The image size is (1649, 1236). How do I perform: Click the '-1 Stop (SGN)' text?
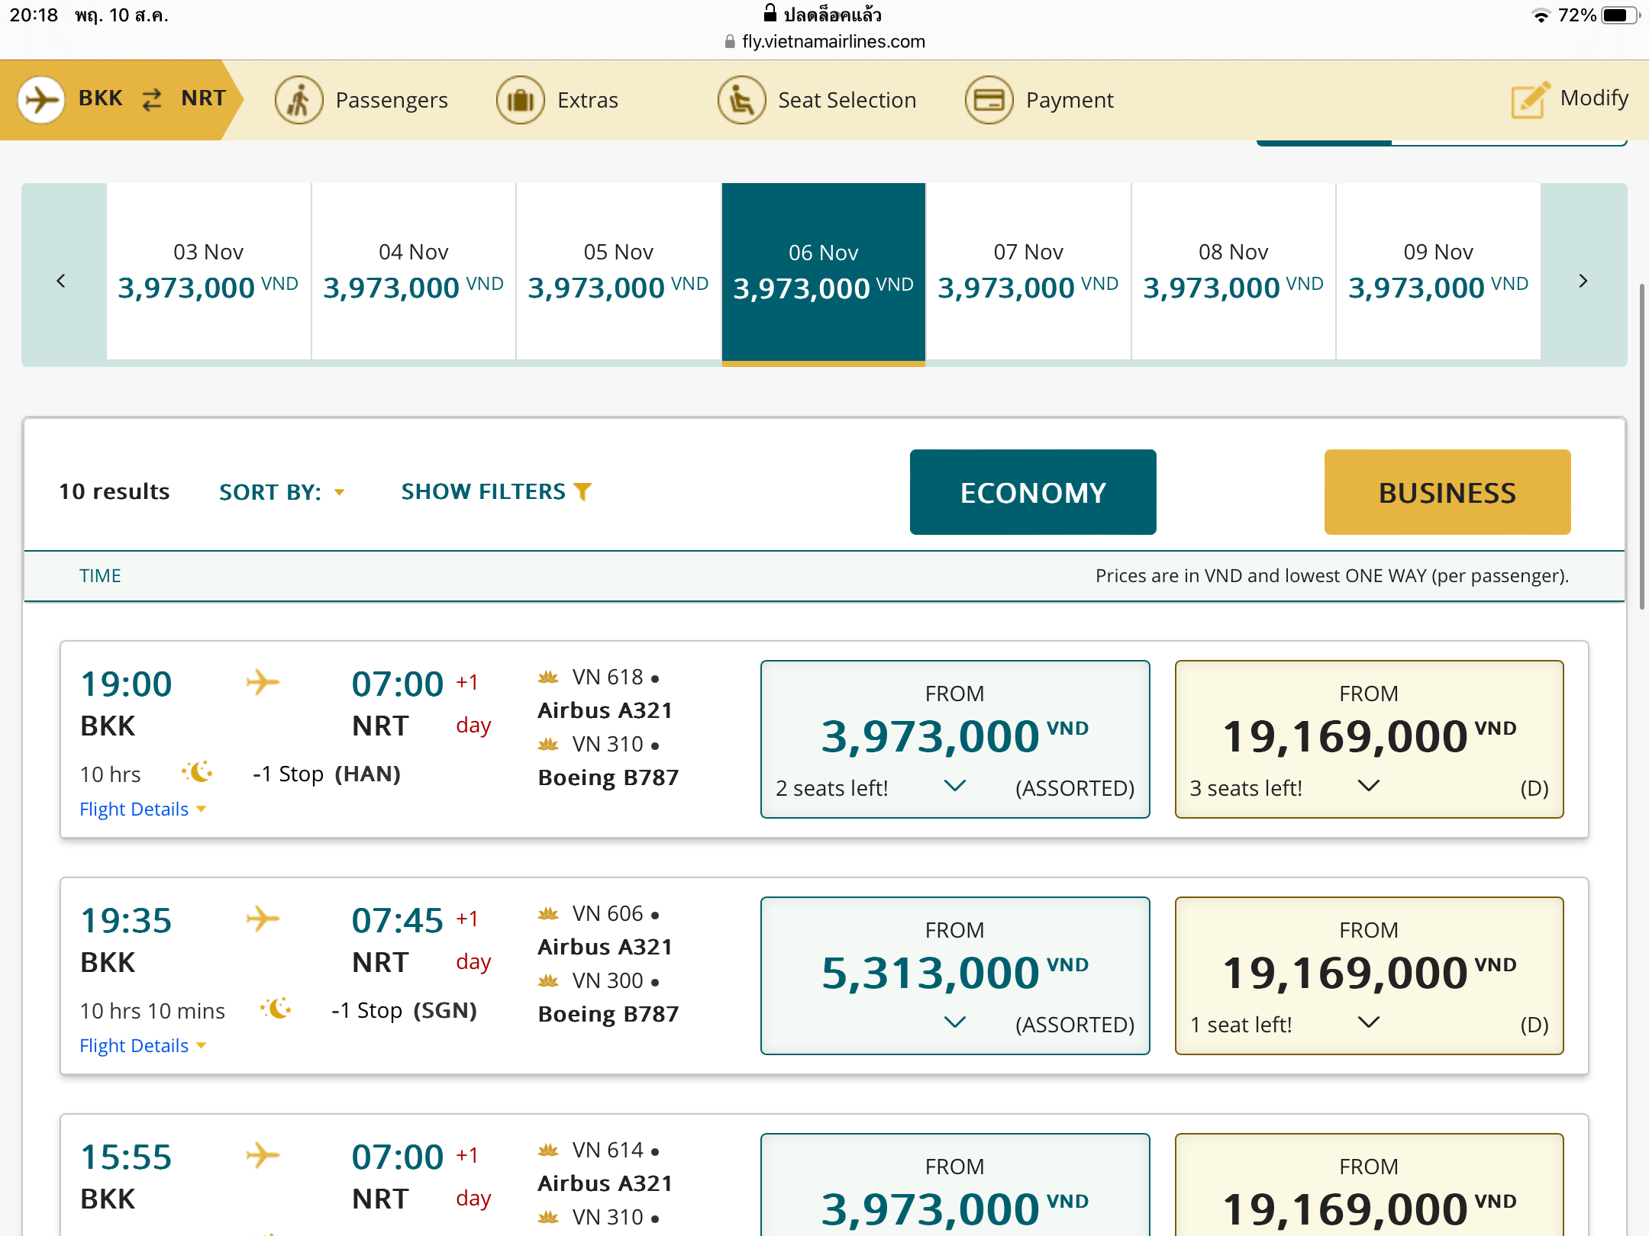[x=405, y=1010]
